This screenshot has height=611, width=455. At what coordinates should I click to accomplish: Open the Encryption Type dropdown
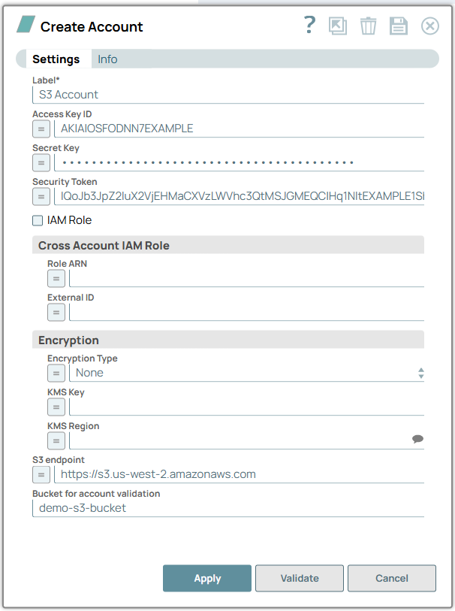point(246,373)
